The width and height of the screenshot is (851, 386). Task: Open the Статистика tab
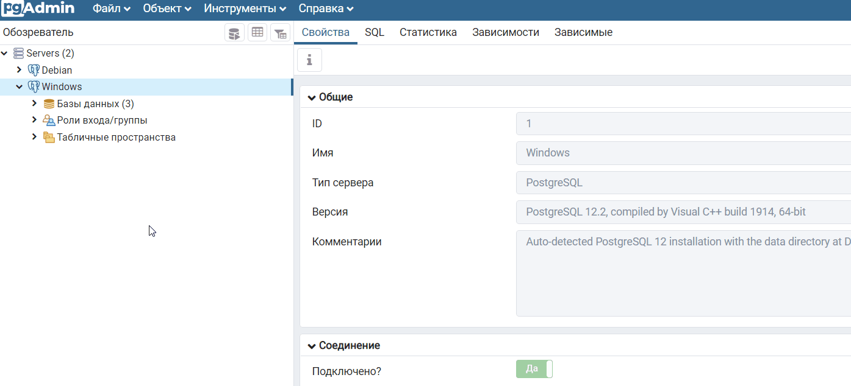coord(428,33)
